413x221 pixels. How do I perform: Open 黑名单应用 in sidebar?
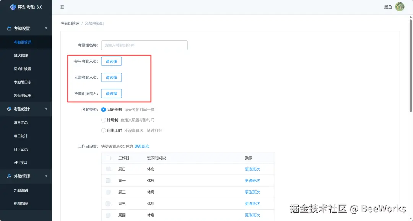click(x=23, y=95)
